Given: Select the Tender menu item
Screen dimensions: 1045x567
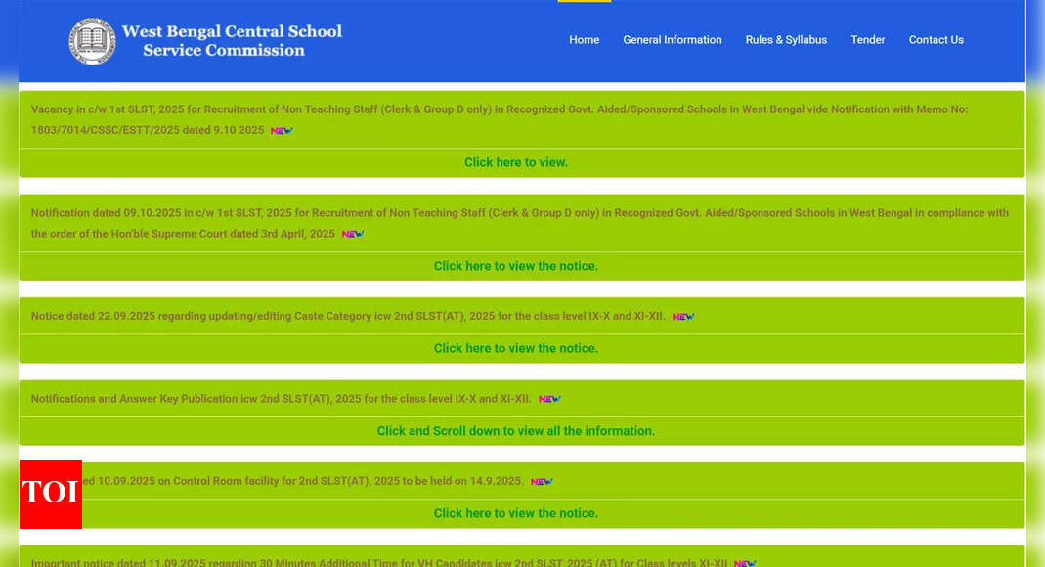Looking at the screenshot, I should [868, 40].
